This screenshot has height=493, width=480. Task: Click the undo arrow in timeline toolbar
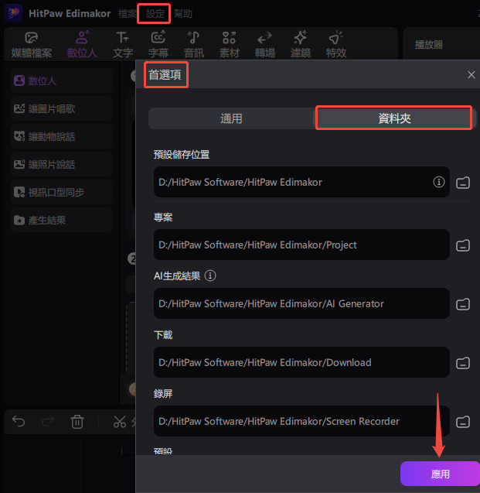click(19, 421)
